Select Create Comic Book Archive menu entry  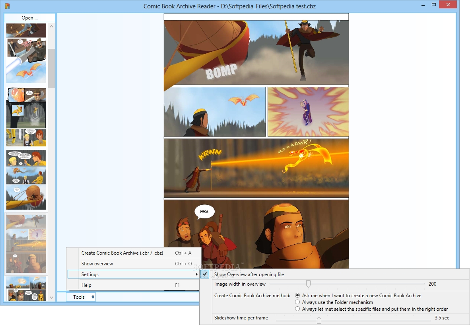[x=134, y=253]
